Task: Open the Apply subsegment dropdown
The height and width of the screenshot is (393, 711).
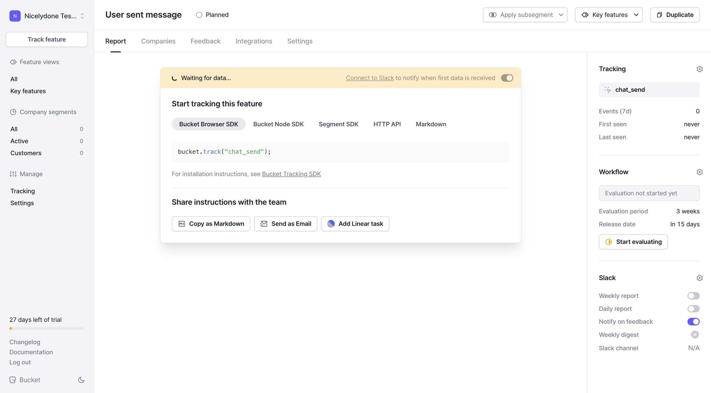Action: tap(525, 15)
